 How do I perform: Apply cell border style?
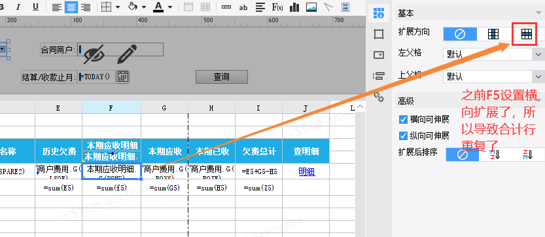106,7
